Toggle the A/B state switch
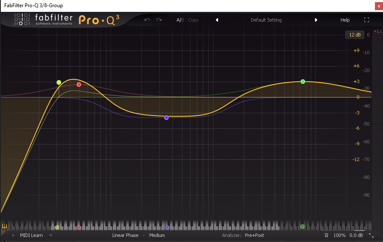 pos(180,20)
